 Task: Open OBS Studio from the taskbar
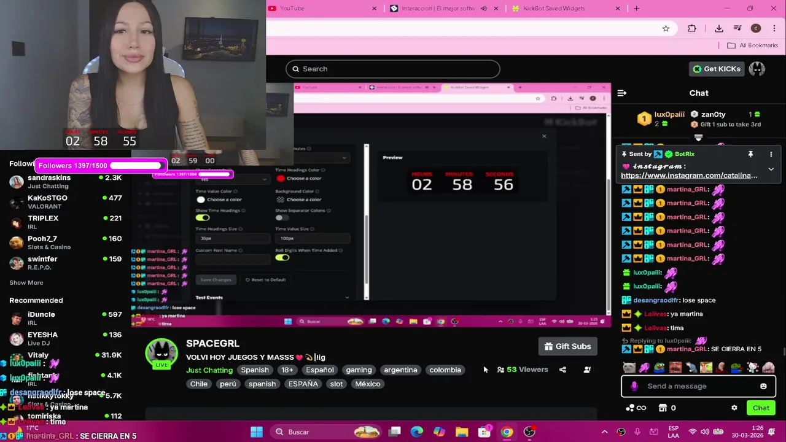pos(529,432)
